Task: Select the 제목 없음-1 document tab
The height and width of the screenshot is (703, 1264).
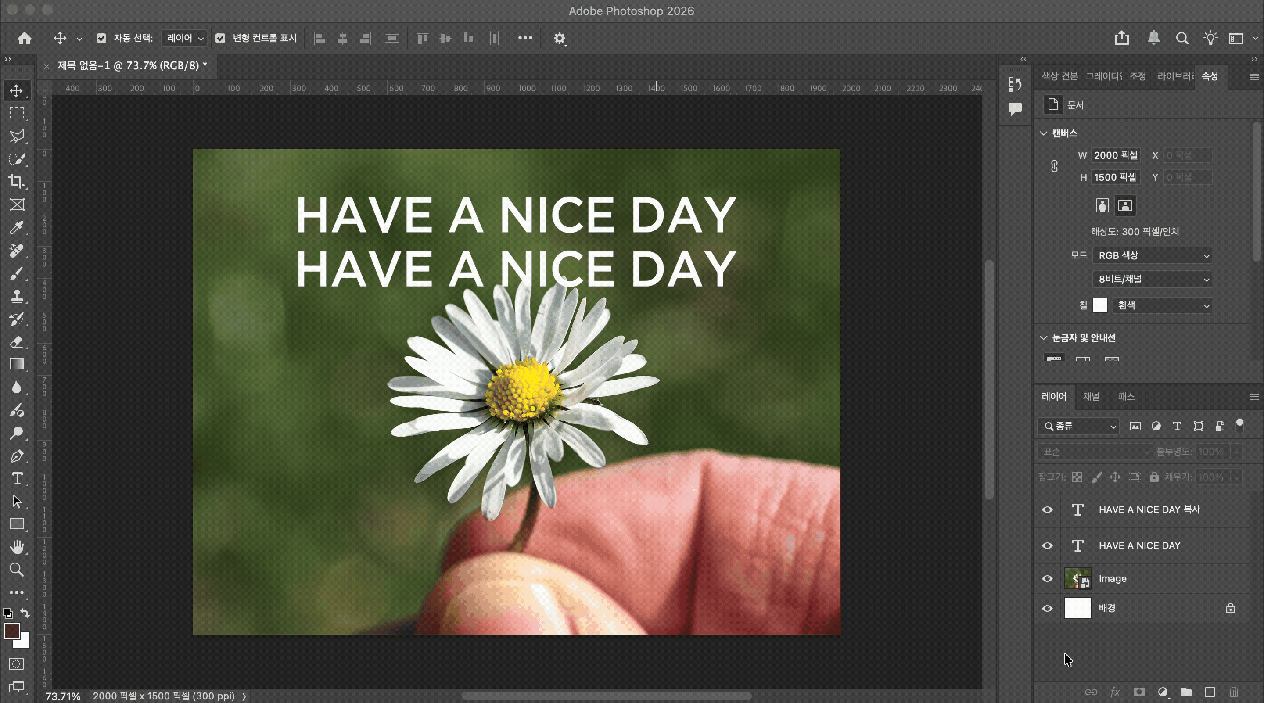Action: point(133,66)
